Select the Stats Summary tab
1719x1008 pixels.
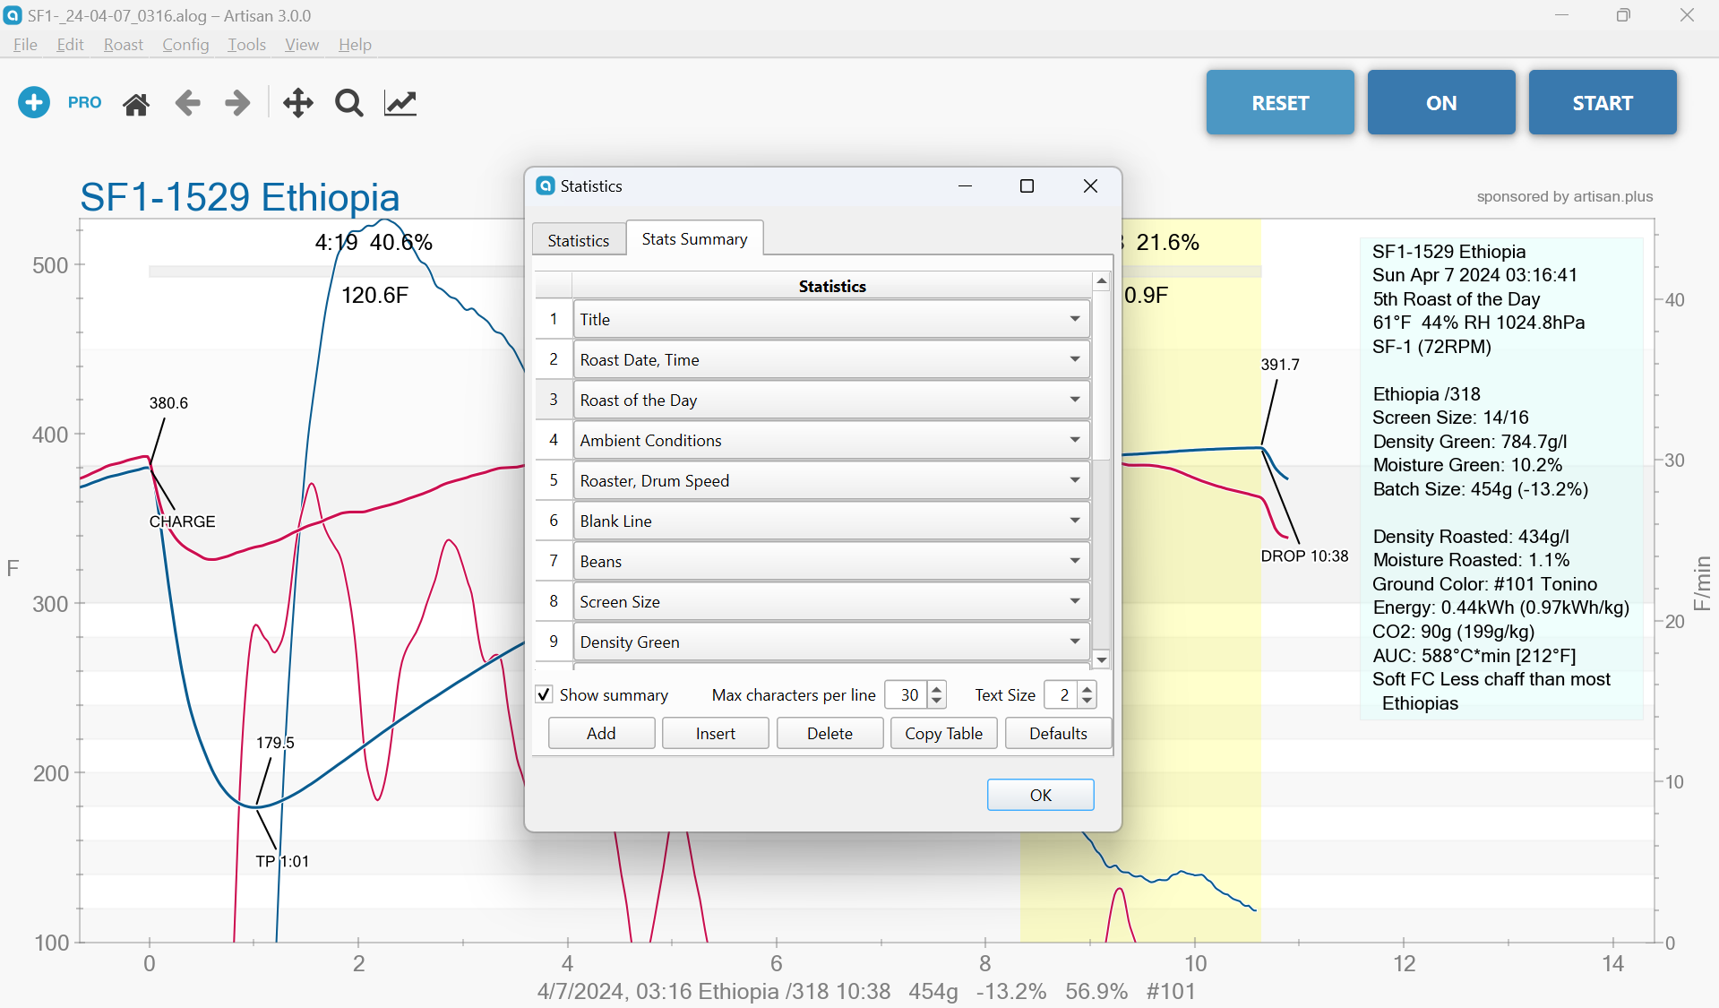click(x=694, y=238)
